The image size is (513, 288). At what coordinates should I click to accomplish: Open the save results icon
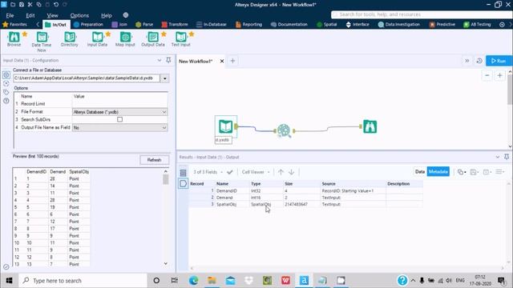pyautogui.click(x=474, y=172)
